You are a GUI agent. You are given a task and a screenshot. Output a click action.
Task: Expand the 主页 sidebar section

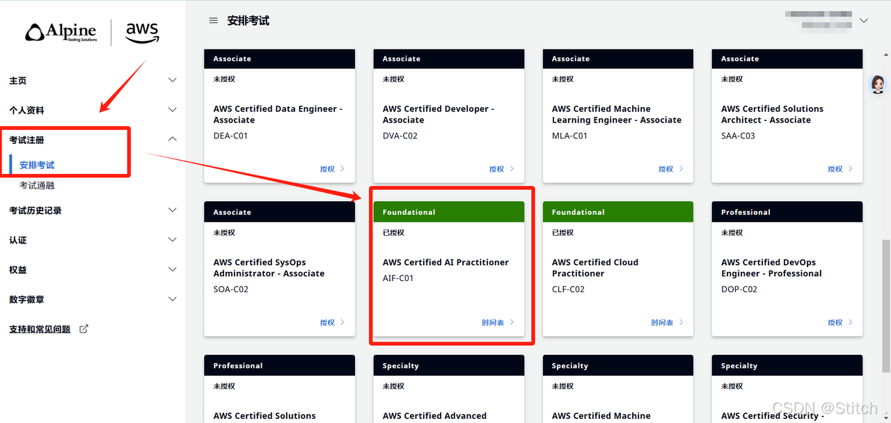click(173, 81)
